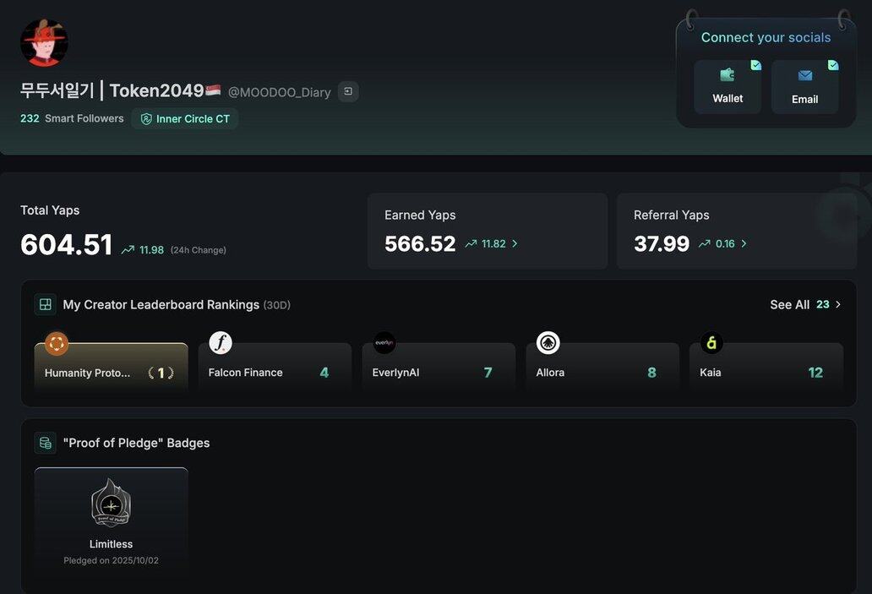
Task: Open the Limitless pledge badge card
Action: (x=111, y=518)
